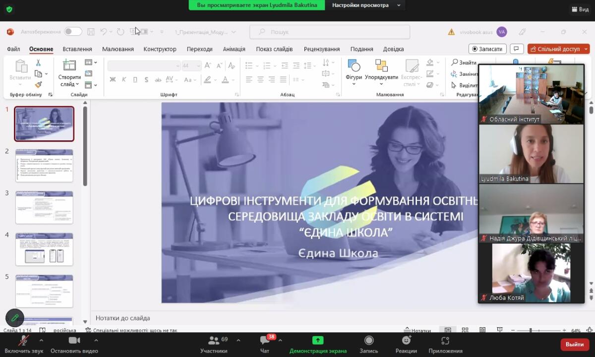Toggle Strikethrough formatting
The image size is (595, 357).
pos(158,79)
